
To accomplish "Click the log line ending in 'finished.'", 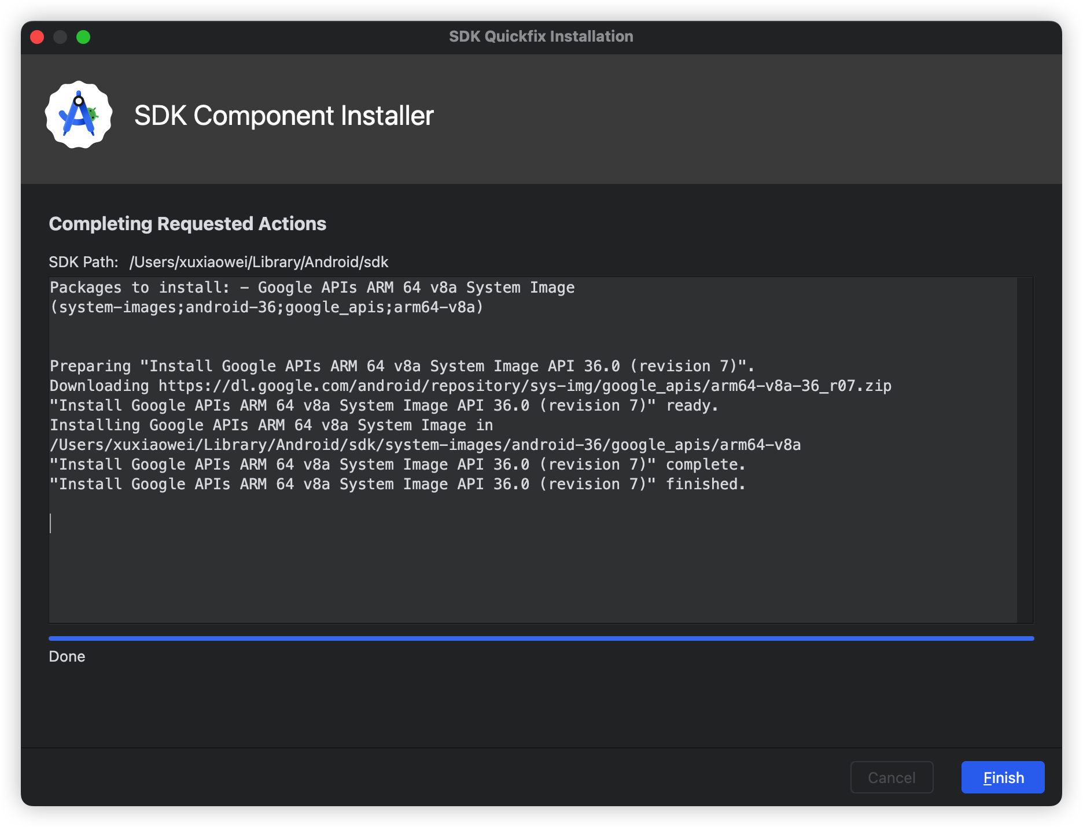I will click(x=397, y=484).
